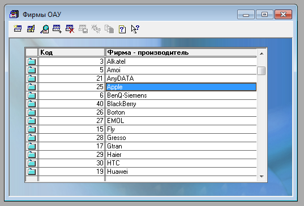Click code cell 40
The width and height of the screenshot is (304, 206).
[x=71, y=104]
